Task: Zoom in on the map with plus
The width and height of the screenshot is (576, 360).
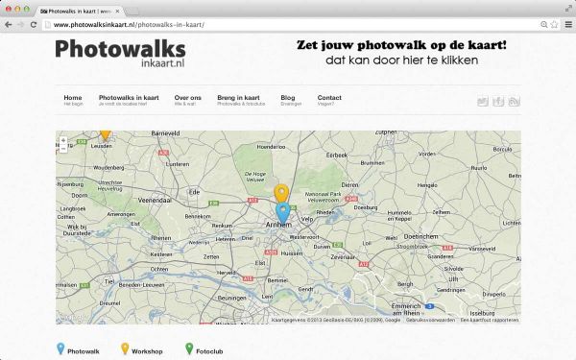Action: [x=63, y=141]
